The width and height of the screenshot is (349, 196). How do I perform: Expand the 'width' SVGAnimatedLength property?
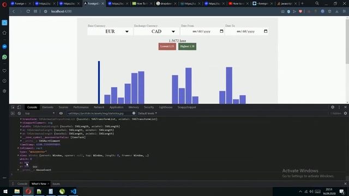tap(21, 126)
